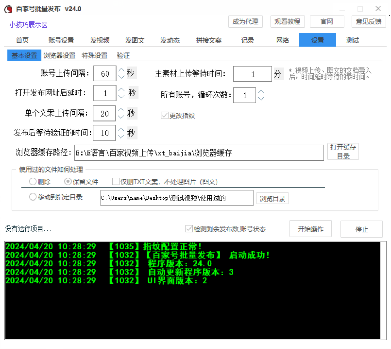Click the 使用过的 directory path field
This screenshot has width=391, height=349.
click(x=177, y=198)
